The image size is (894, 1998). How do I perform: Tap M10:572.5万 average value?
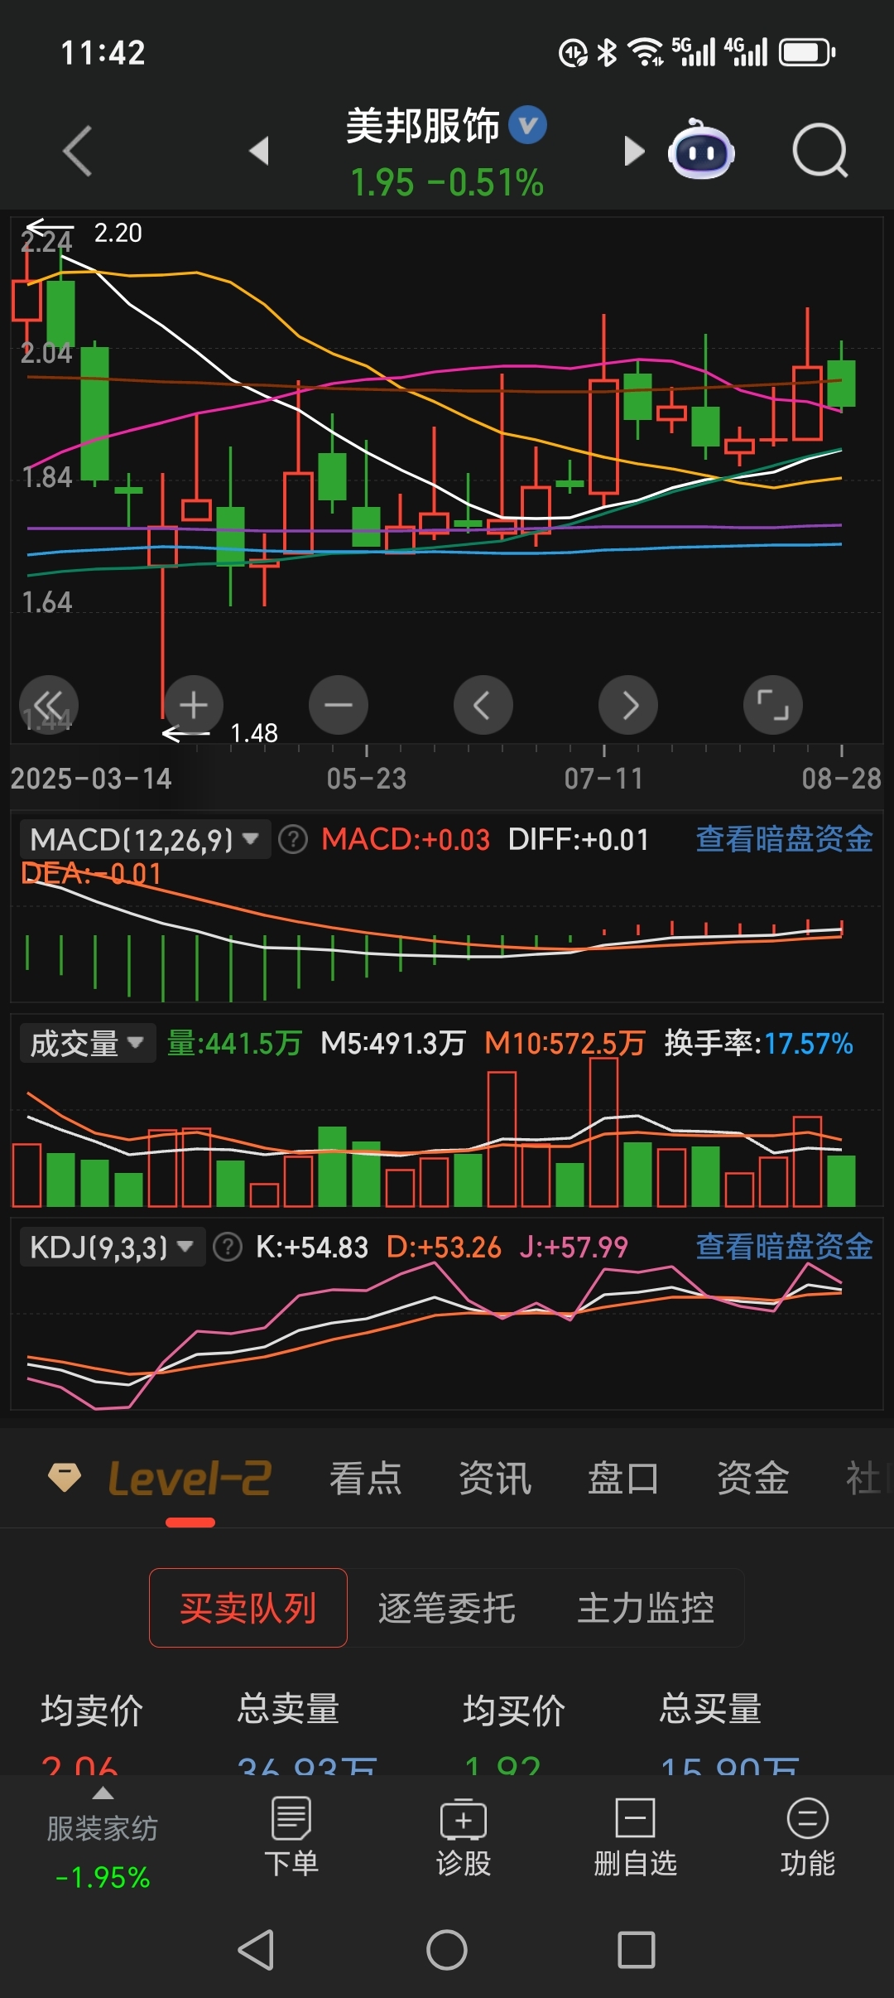point(565,1043)
